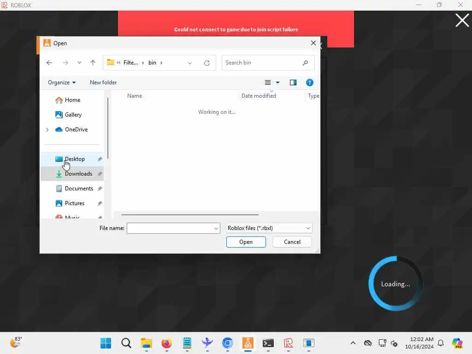This screenshot has width=472, height=354.
Task: Expand the OneDrive tree node
Action: point(47,130)
